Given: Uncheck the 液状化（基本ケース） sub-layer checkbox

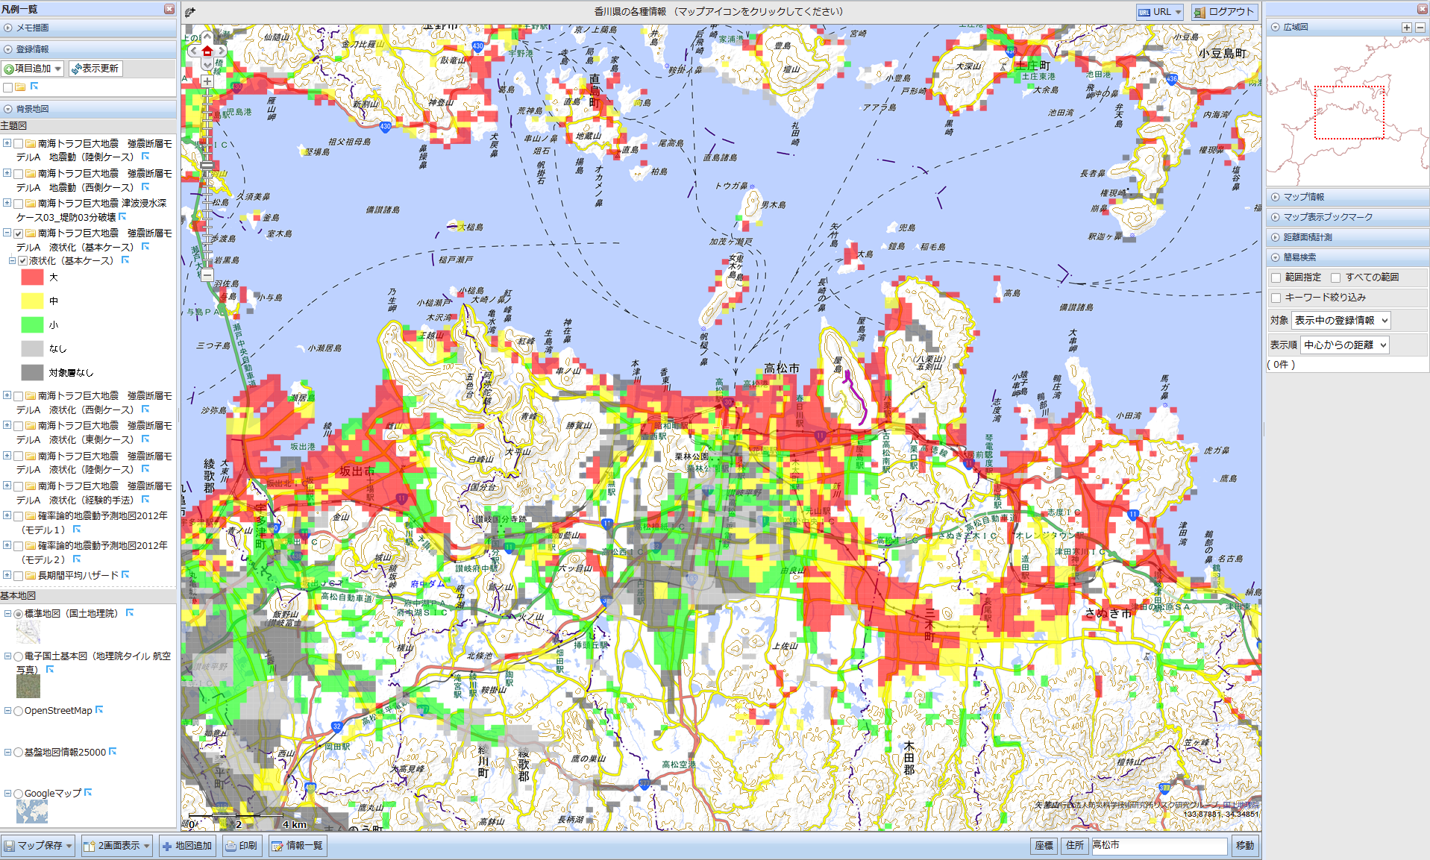Looking at the screenshot, I should [x=22, y=261].
